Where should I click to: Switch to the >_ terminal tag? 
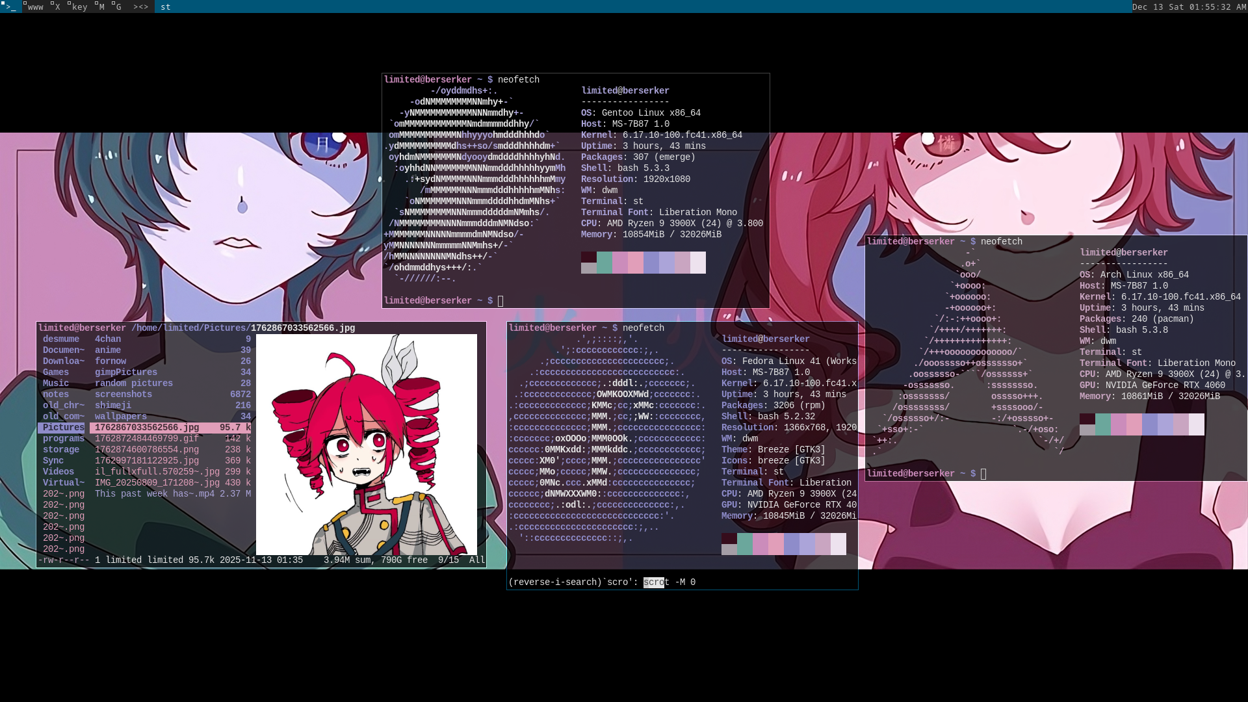10,6
